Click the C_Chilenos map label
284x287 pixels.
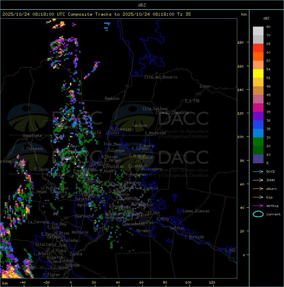[32, 149]
